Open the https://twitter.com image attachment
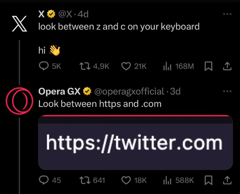 click(135, 142)
